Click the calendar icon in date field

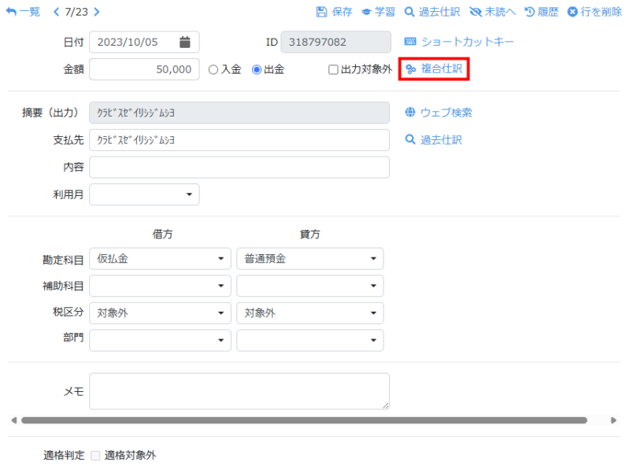point(185,42)
